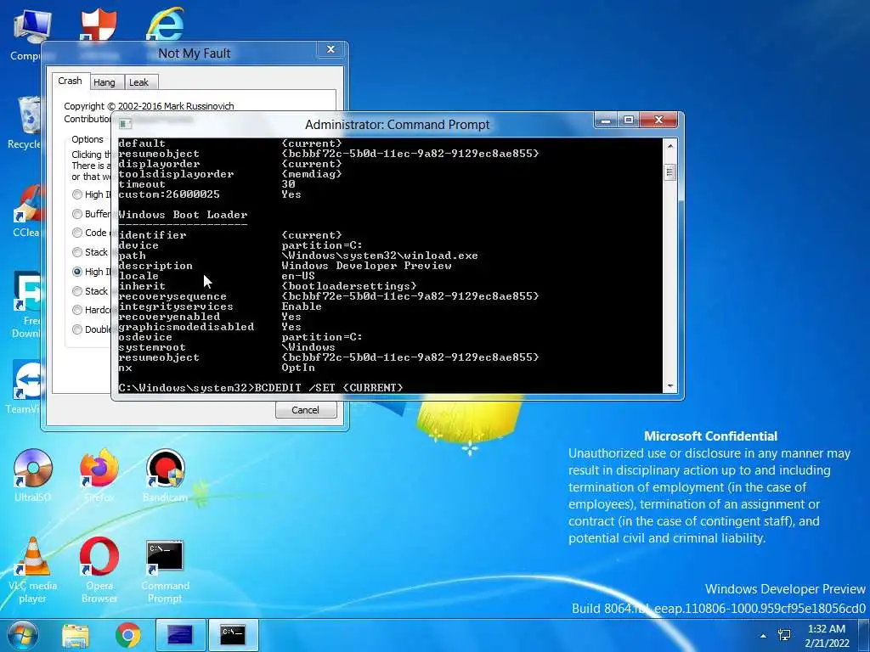Show hidden system tray icons
This screenshot has height=652, width=870.
click(764, 636)
